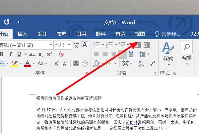The height and width of the screenshot is (133, 199).
Task: Click the 告诉我 search box
Action: (167, 34)
